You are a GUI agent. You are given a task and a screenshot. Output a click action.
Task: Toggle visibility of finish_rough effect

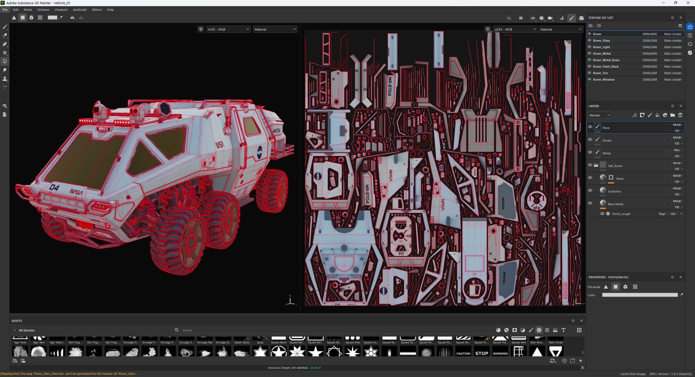tap(602, 214)
